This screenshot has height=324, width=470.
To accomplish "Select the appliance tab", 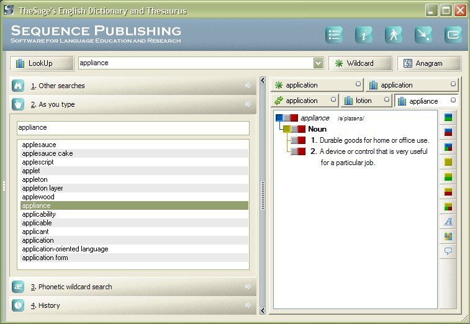I will click(x=427, y=101).
